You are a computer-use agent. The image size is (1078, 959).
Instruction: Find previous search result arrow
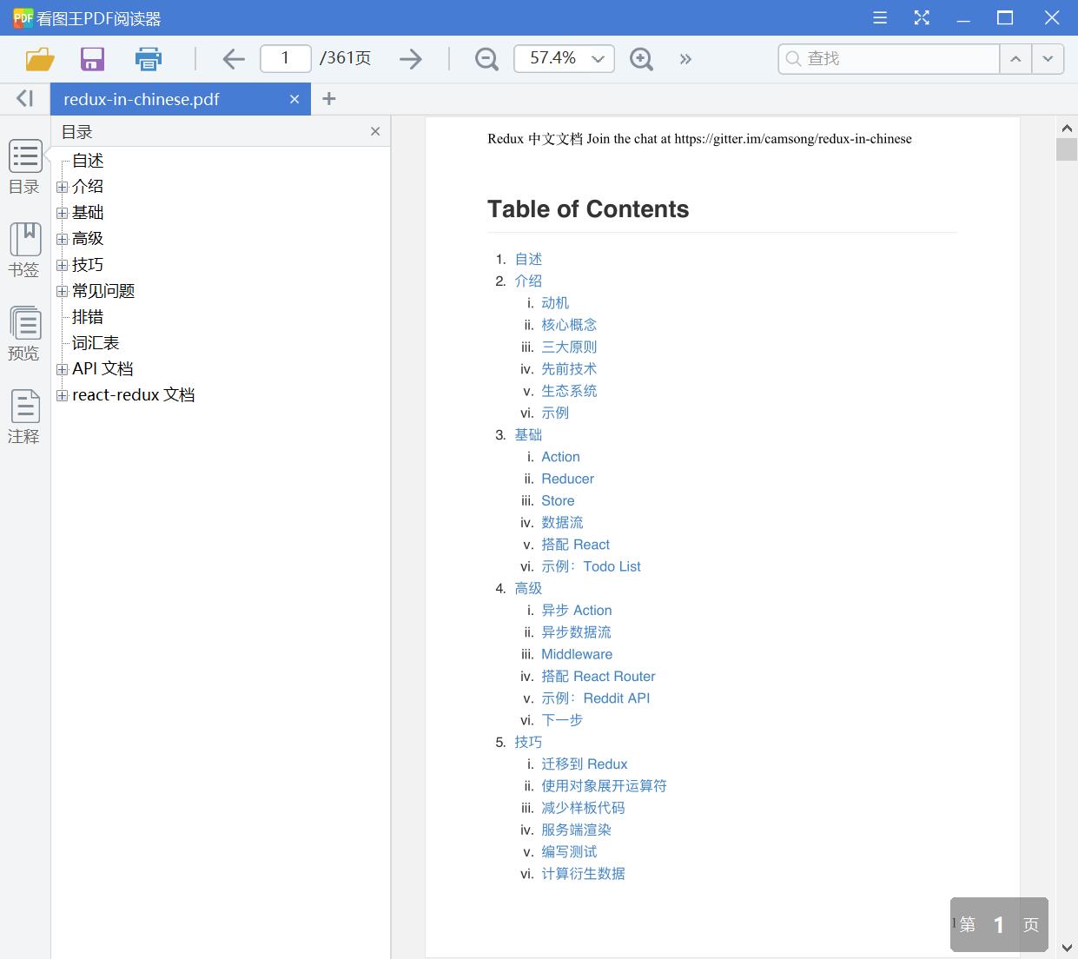point(1015,59)
